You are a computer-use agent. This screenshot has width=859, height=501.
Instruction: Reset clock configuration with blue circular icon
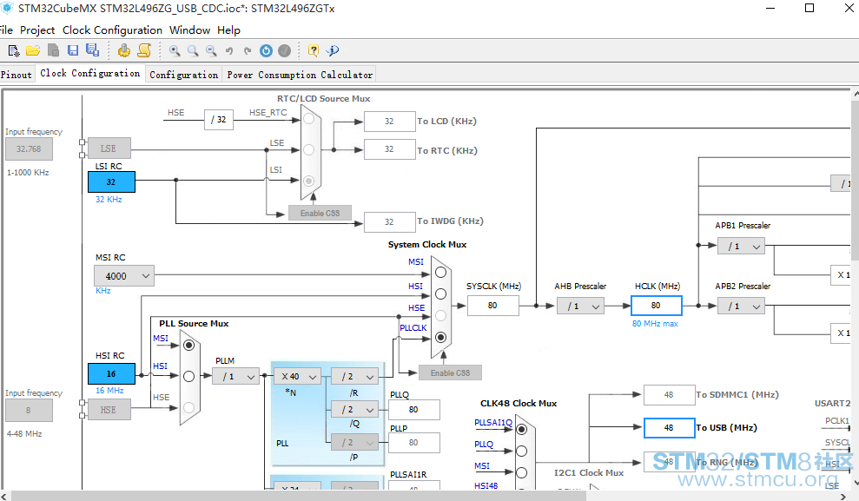(x=267, y=51)
